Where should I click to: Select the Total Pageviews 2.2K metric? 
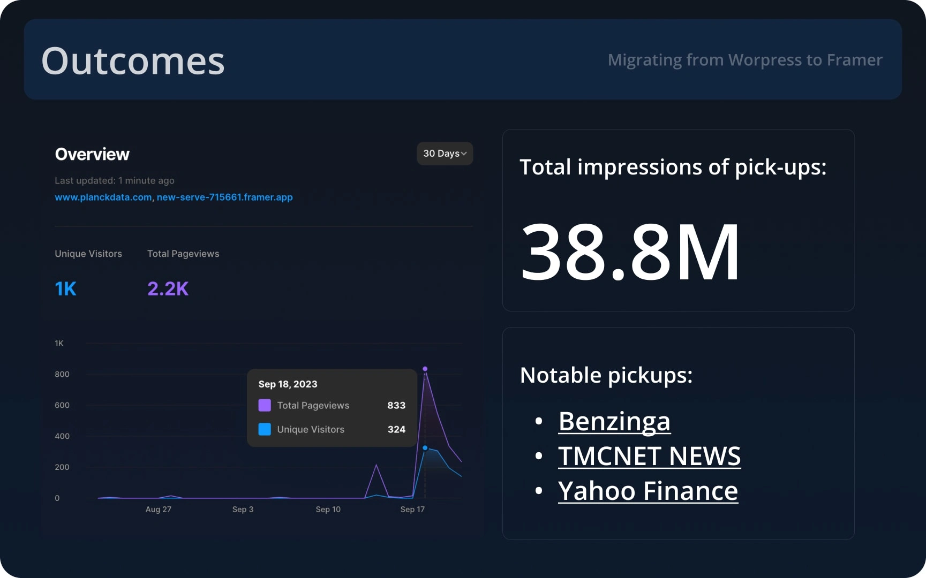[168, 289]
